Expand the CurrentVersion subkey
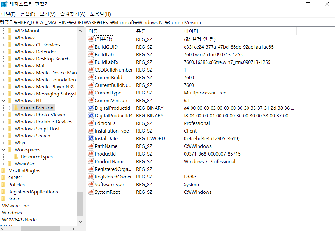 10,108
